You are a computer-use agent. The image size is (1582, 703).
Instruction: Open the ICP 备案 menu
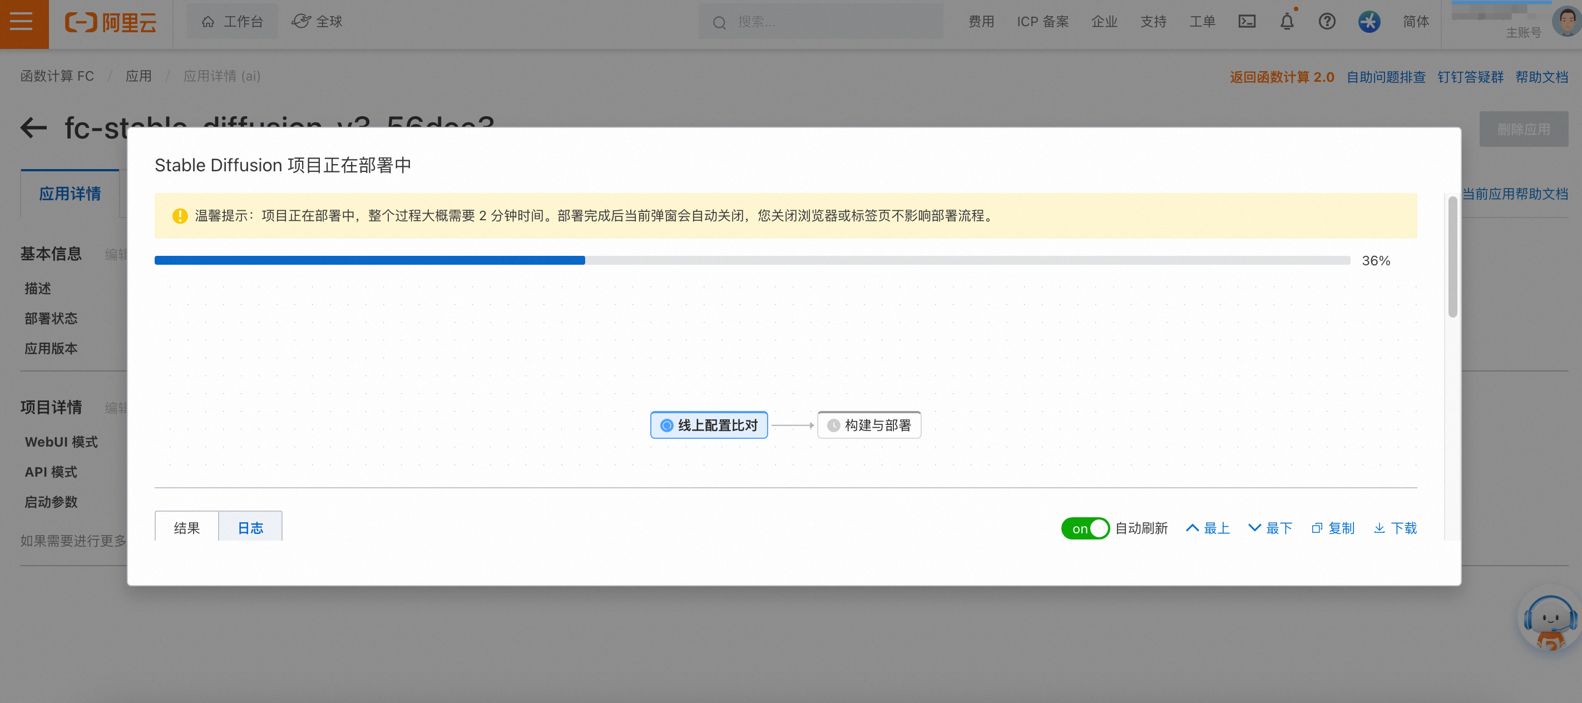1043,22
